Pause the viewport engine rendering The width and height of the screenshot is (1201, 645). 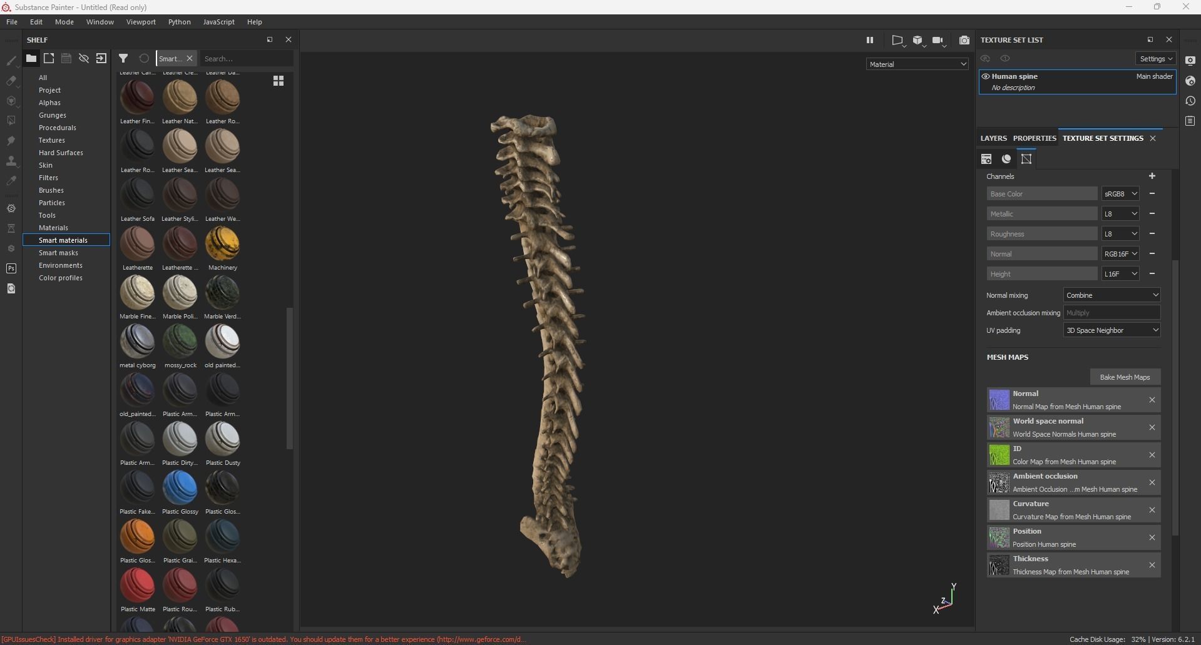(x=871, y=39)
